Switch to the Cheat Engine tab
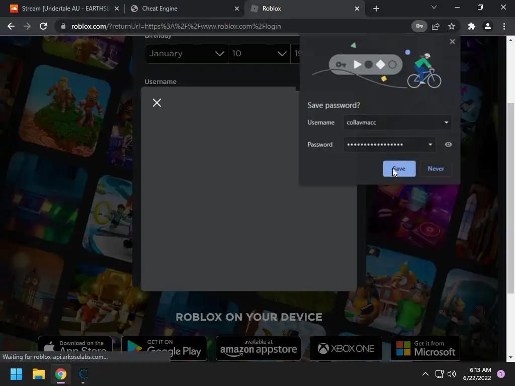The height and width of the screenshot is (386, 515). [184, 9]
